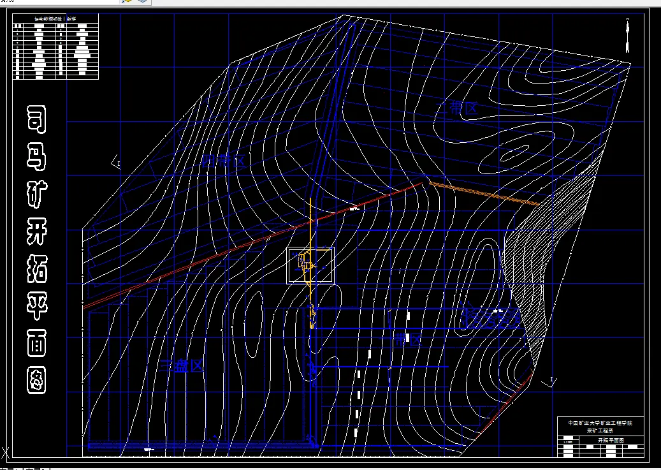Image resolution: width=661 pixels, height=470 pixels.
Task: Select the white shaft station rectangle at center
Action: [x=310, y=266]
